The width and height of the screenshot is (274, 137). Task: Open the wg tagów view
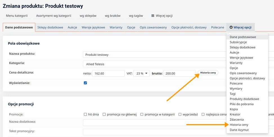(x=136, y=16)
